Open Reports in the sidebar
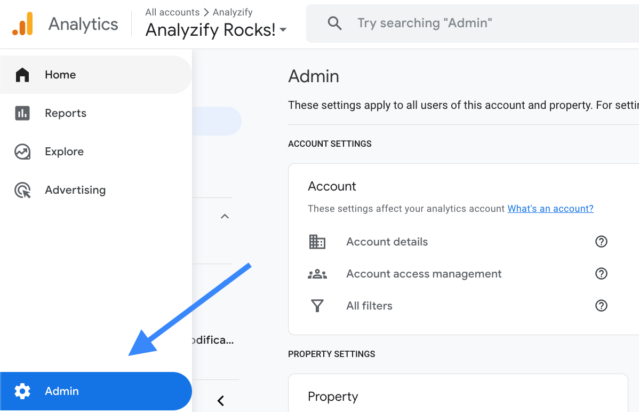Screen dimensions: 639x412 [x=96, y=113]
